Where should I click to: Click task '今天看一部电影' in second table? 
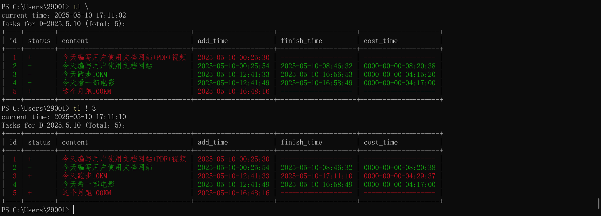pyautogui.click(x=88, y=184)
